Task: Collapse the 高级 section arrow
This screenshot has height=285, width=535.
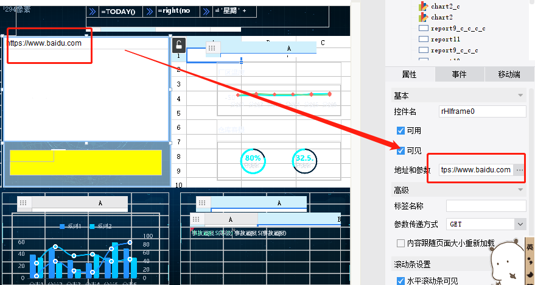Action: (520, 190)
